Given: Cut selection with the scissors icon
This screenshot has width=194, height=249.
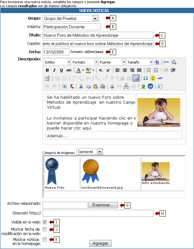Looking at the screenshot, I should pos(81,87).
